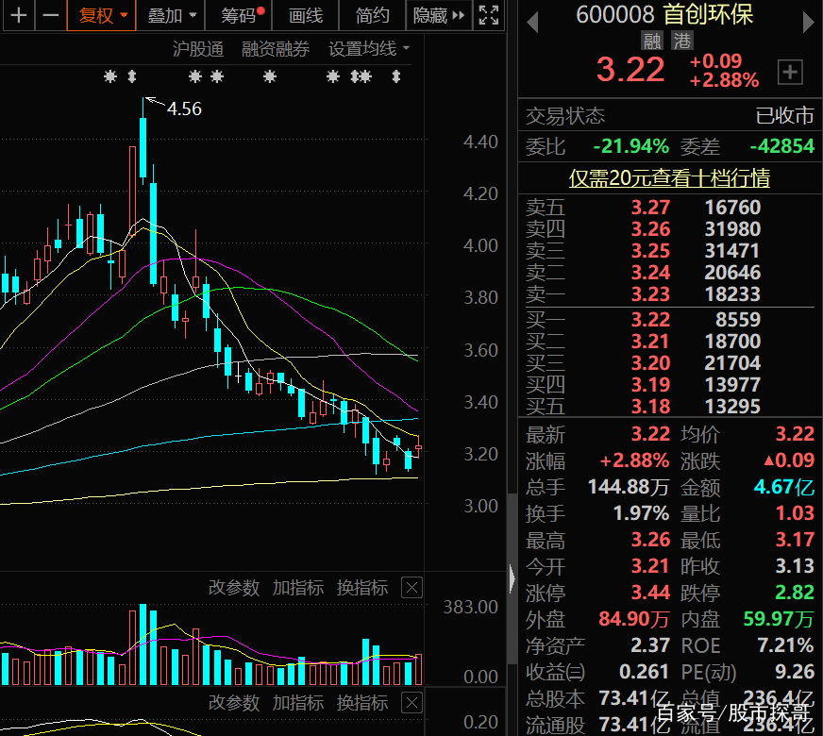Open the 叠加 overlay dropdown
This screenshot has height=736, width=823.
(172, 15)
